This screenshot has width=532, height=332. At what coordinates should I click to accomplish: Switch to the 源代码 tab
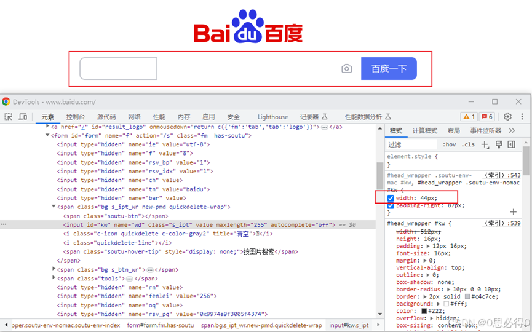click(x=106, y=117)
